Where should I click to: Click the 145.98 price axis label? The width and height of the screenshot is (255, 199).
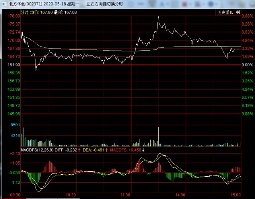click(x=14, y=114)
